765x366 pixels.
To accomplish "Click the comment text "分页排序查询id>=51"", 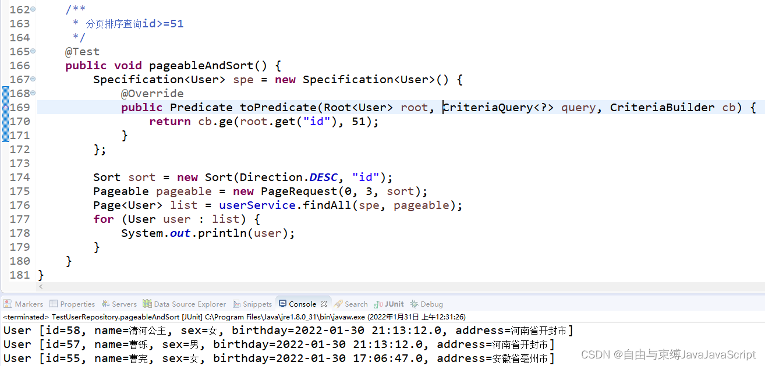I will pyautogui.click(x=134, y=24).
